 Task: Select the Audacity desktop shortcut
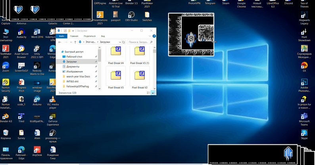21,31
